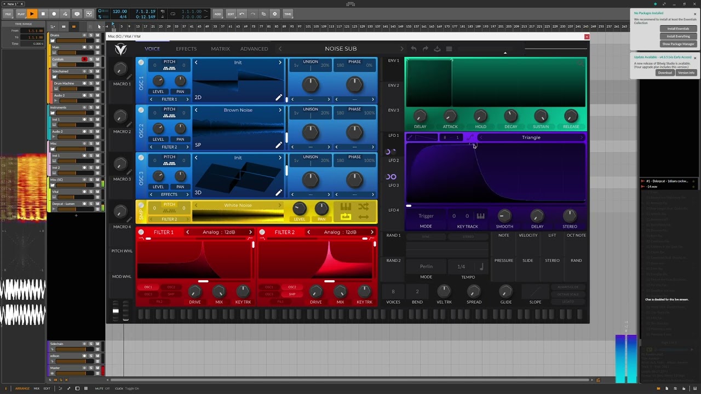
Task: Click the record button in transport bar
Action: pyautogui.click(x=54, y=14)
